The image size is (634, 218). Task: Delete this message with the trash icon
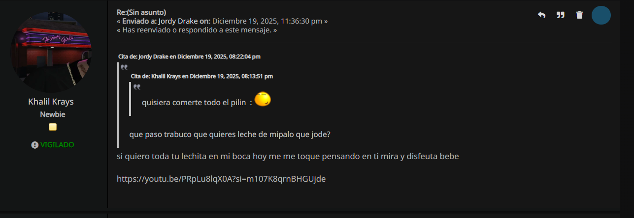(579, 15)
